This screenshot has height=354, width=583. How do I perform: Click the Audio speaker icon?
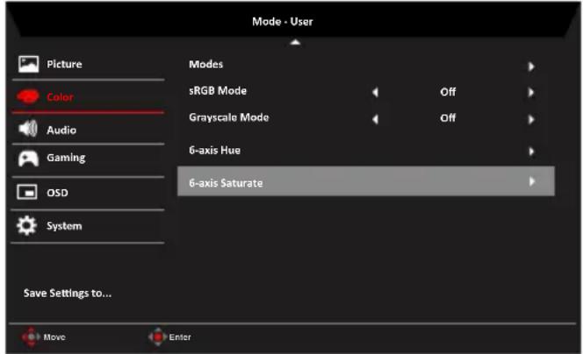(28, 129)
